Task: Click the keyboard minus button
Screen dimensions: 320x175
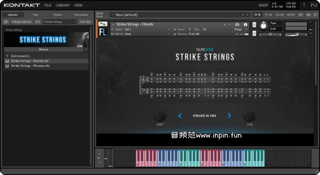Action: 106,159
